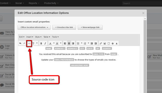This screenshot has width=162, height=93.
Task: Open numbered list style dropdown arrow
Action: [x=88, y=43]
